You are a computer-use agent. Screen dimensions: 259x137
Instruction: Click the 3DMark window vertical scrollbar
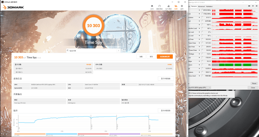pos(187,68)
